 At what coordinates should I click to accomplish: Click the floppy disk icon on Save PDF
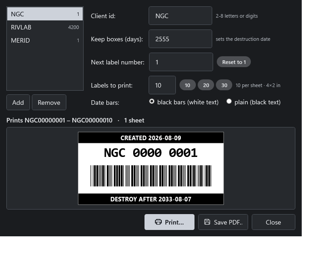click(x=207, y=222)
